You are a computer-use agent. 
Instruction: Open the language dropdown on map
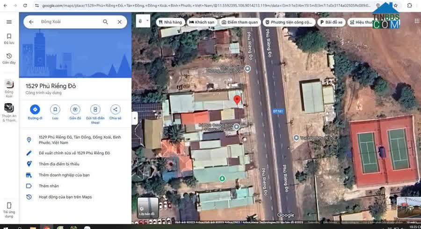coord(143,21)
